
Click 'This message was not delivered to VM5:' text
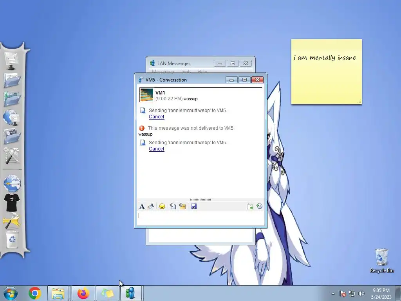tap(191, 128)
